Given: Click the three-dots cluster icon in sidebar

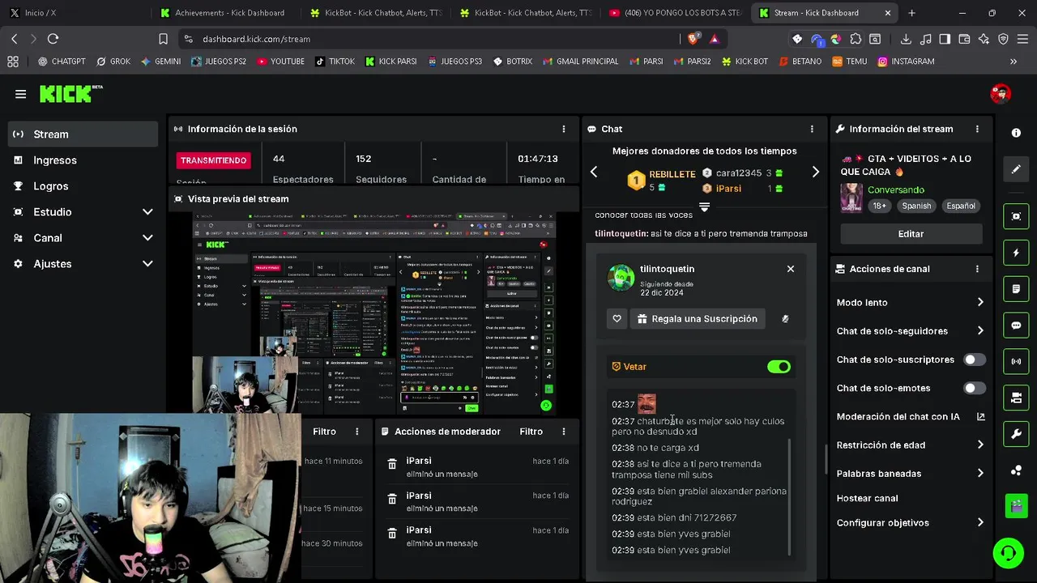Looking at the screenshot, I should pyautogui.click(x=1016, y=470).
